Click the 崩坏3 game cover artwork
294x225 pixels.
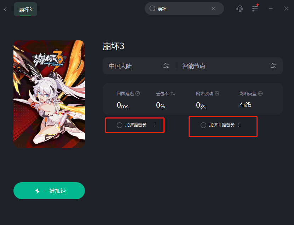tap(49, 94)
